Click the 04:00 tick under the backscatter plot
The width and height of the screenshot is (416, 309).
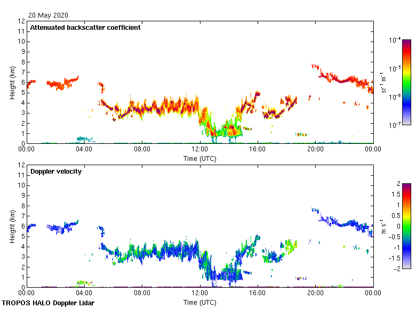[x=85, y=149]
